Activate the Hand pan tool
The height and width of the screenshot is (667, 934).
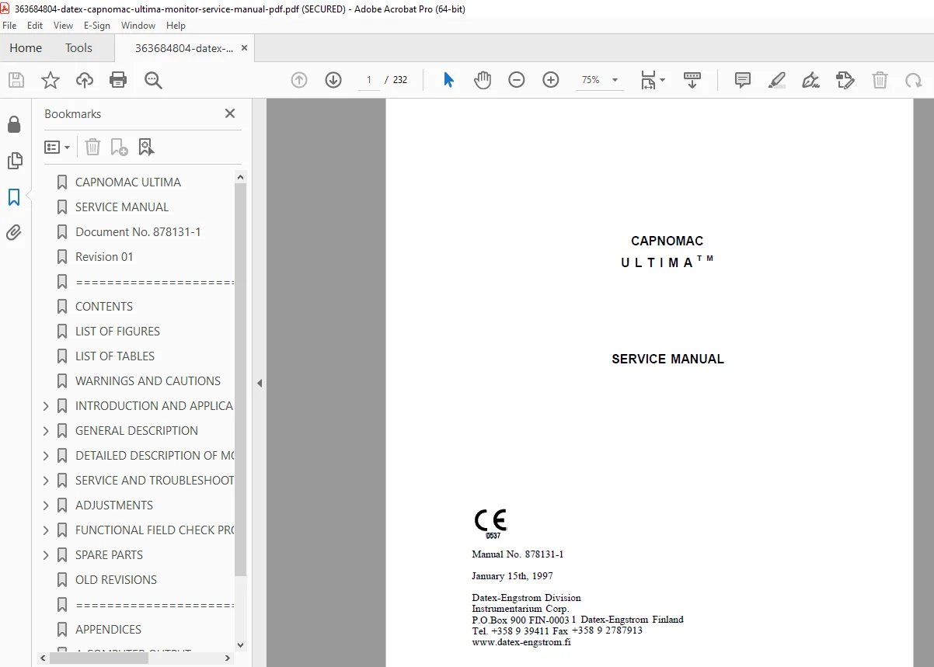tap(483, 80)
